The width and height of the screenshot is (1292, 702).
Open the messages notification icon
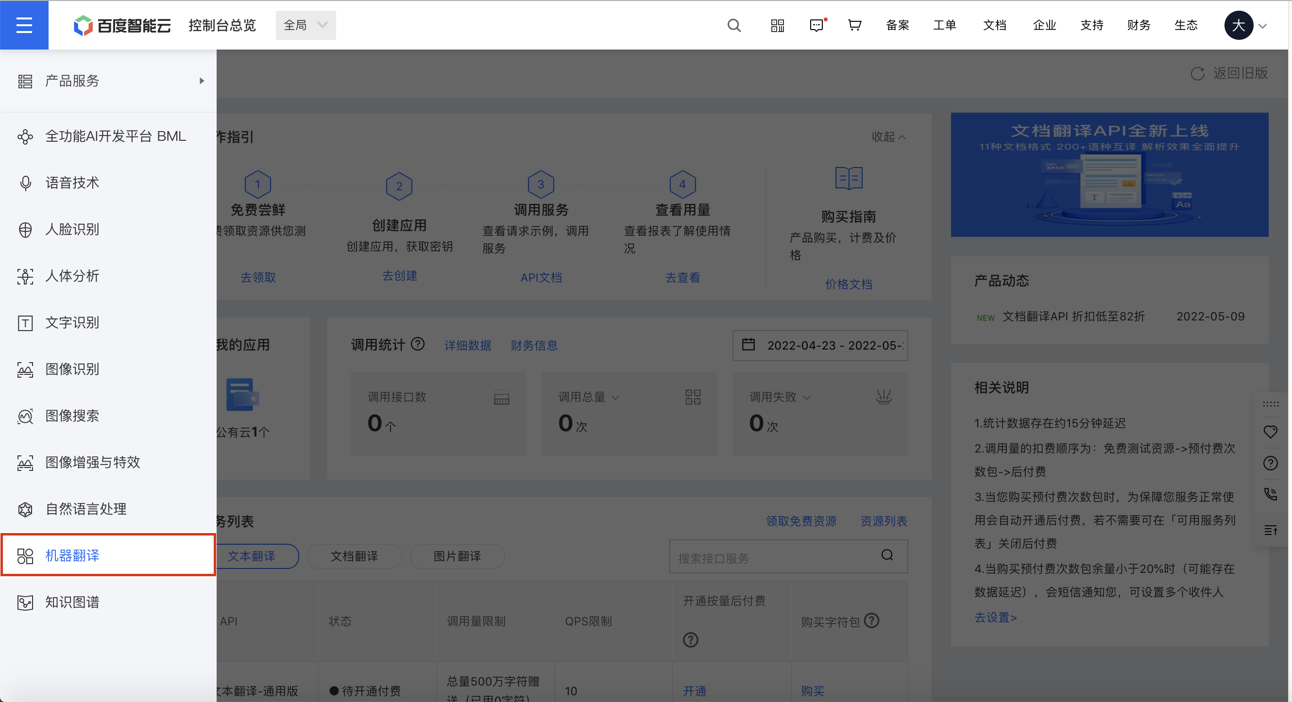[817, 25]
